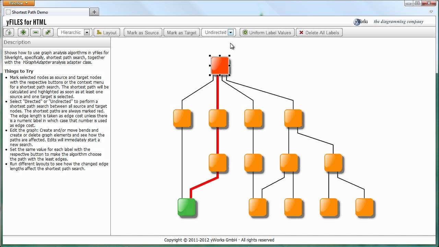Run the Layout button
The width and height of the screenshot is (439, 247).
tap(107, 32)
